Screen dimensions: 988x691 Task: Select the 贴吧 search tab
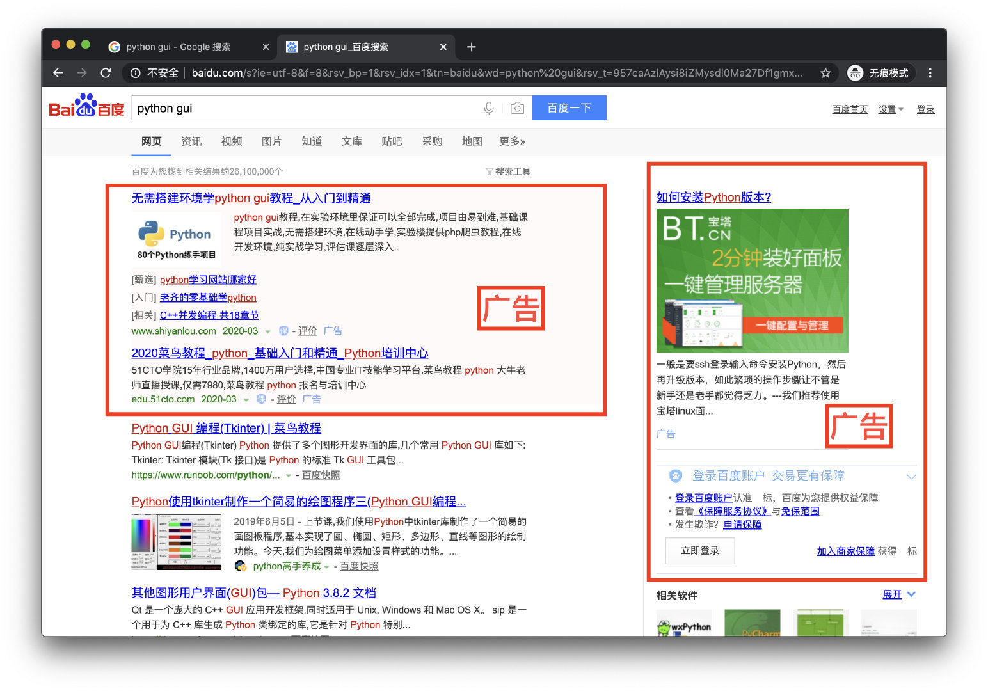(392, 141)
